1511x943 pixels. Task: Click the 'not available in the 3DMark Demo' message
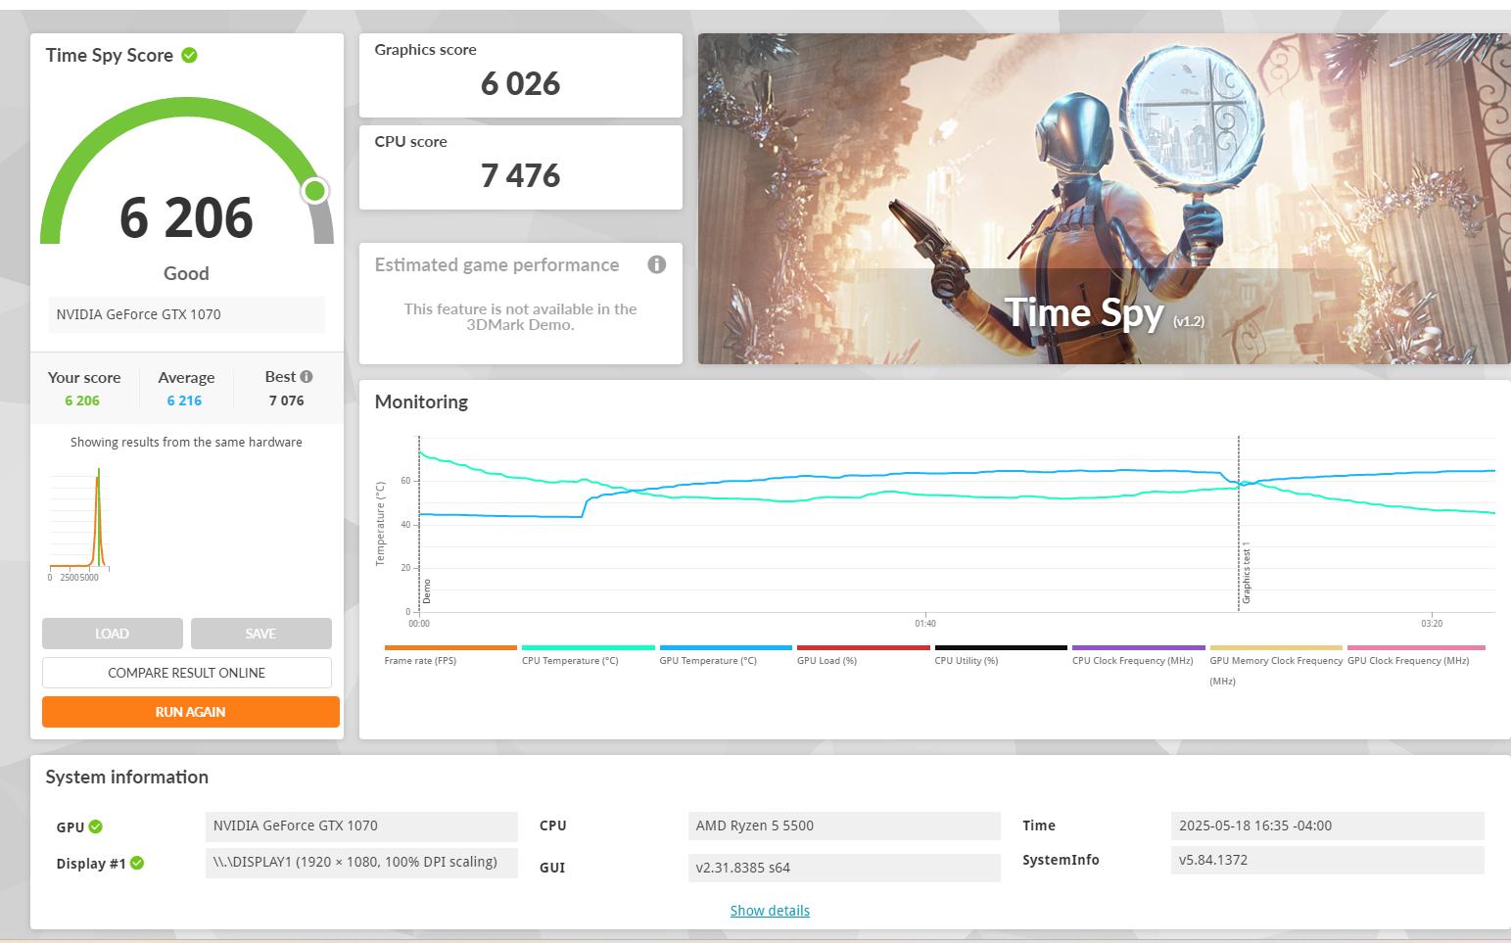[x=521, y=316]
